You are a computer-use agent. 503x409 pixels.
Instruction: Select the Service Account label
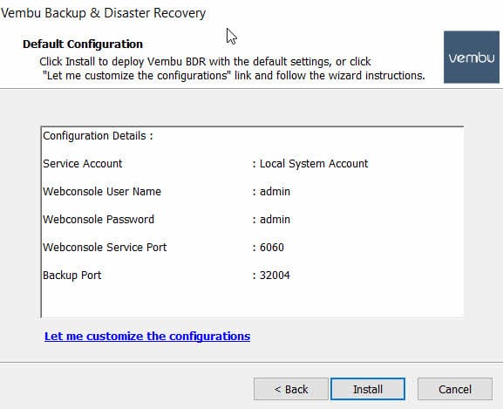pyautogui.click(x=83, y=164)
